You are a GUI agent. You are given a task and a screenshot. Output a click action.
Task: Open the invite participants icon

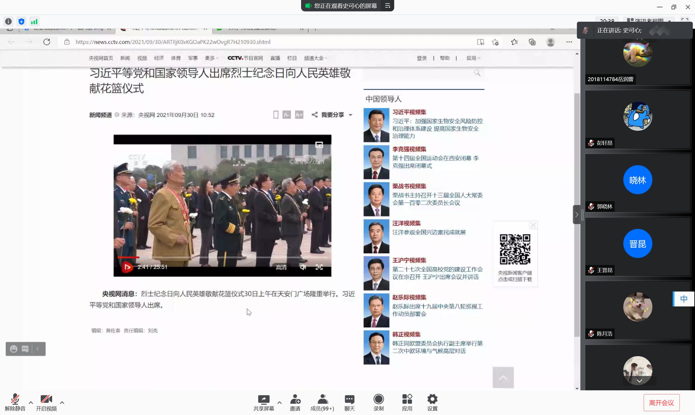(x=295, y=400)
